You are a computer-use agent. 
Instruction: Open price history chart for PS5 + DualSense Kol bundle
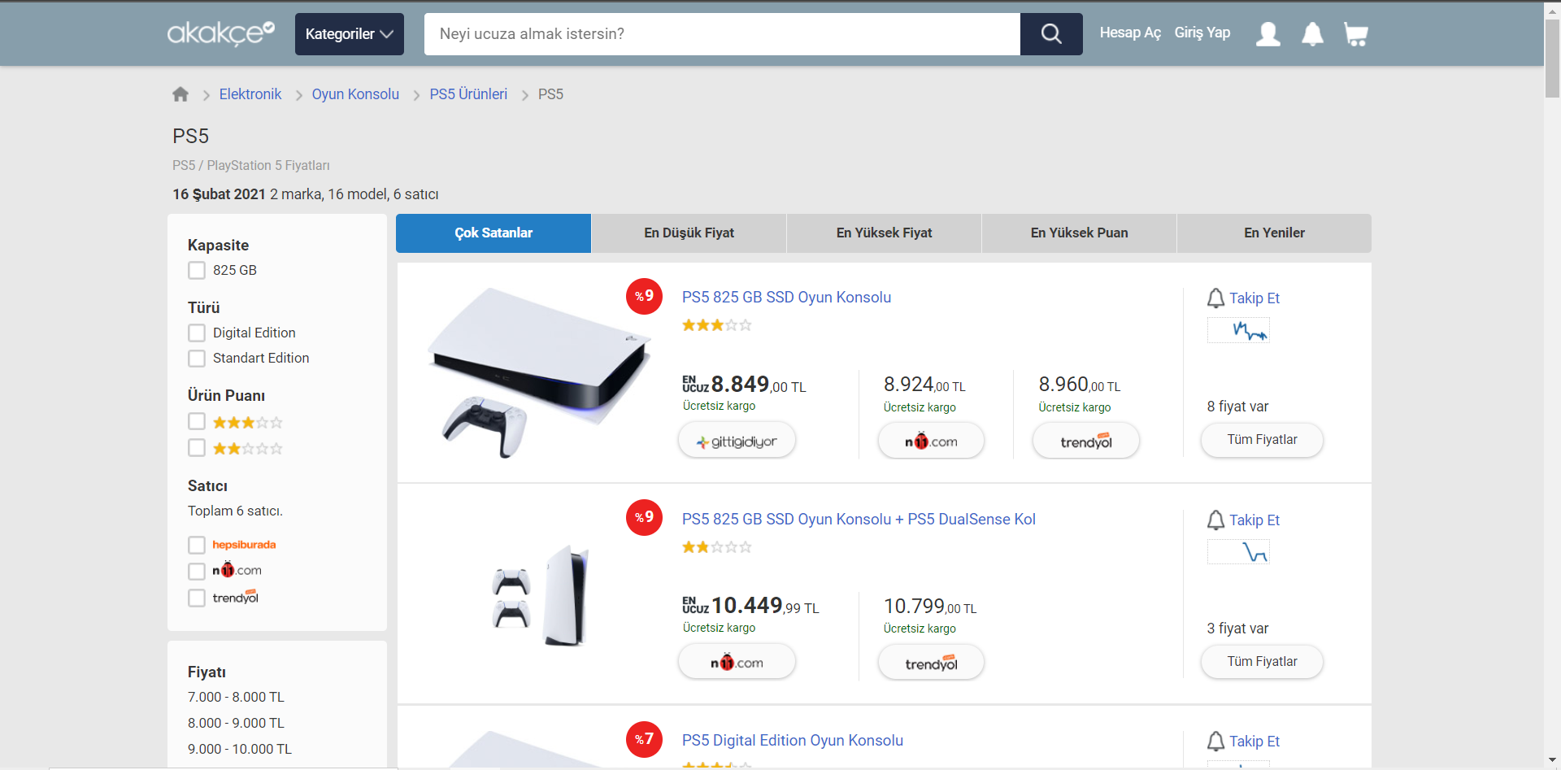1238,552
